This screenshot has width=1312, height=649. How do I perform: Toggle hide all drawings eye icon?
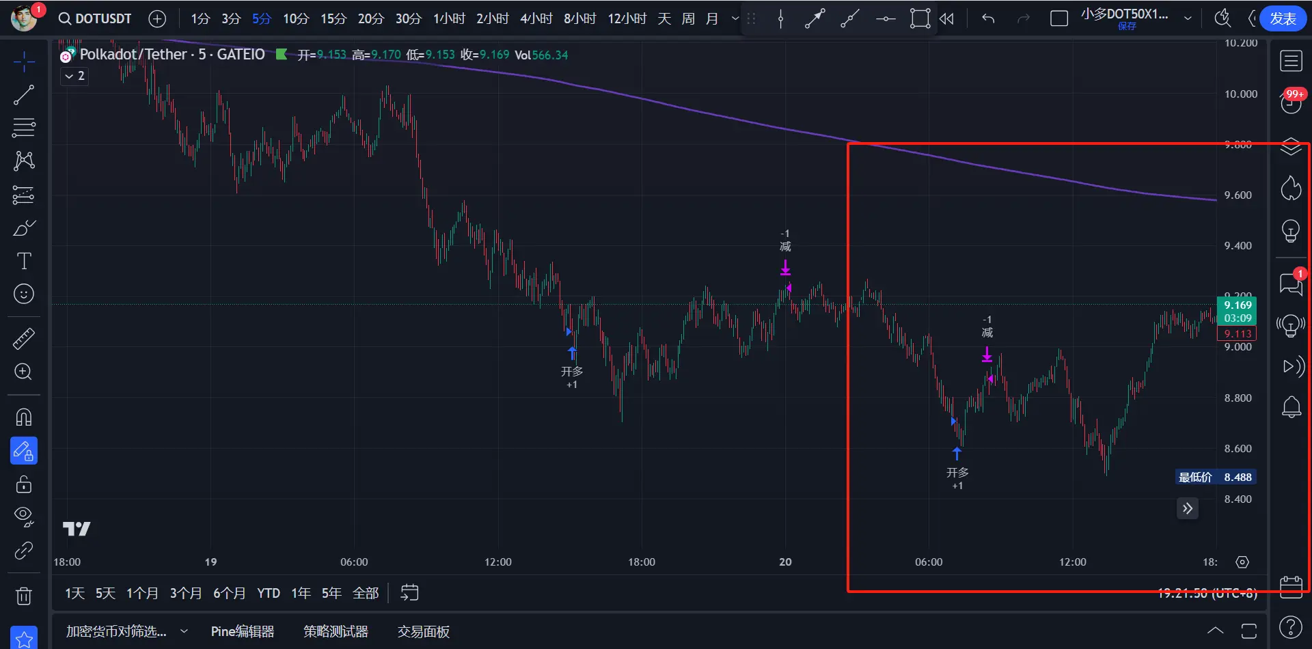click(x=24, y=516)
